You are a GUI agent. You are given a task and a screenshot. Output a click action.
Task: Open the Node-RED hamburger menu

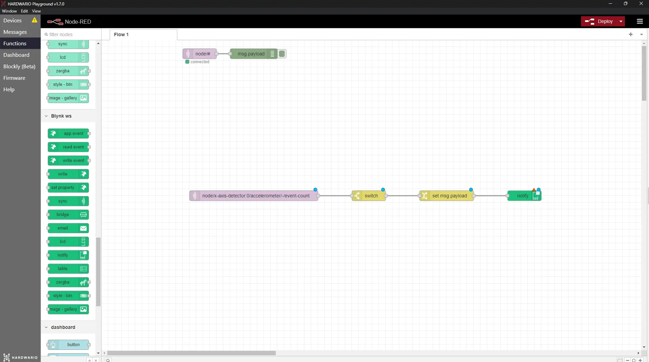point(640,21)
